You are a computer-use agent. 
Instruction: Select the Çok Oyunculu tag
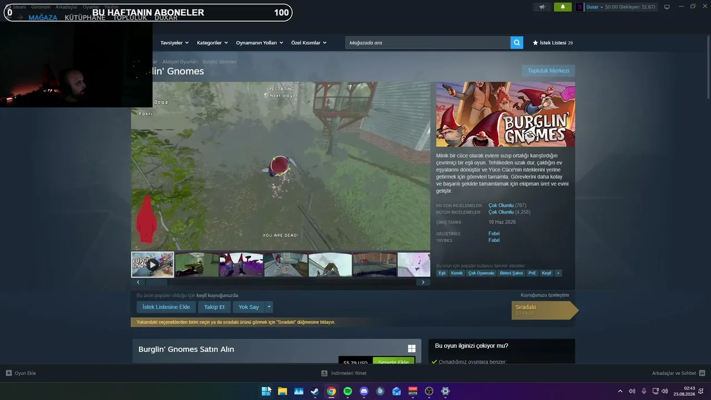(x=481, y=273)
